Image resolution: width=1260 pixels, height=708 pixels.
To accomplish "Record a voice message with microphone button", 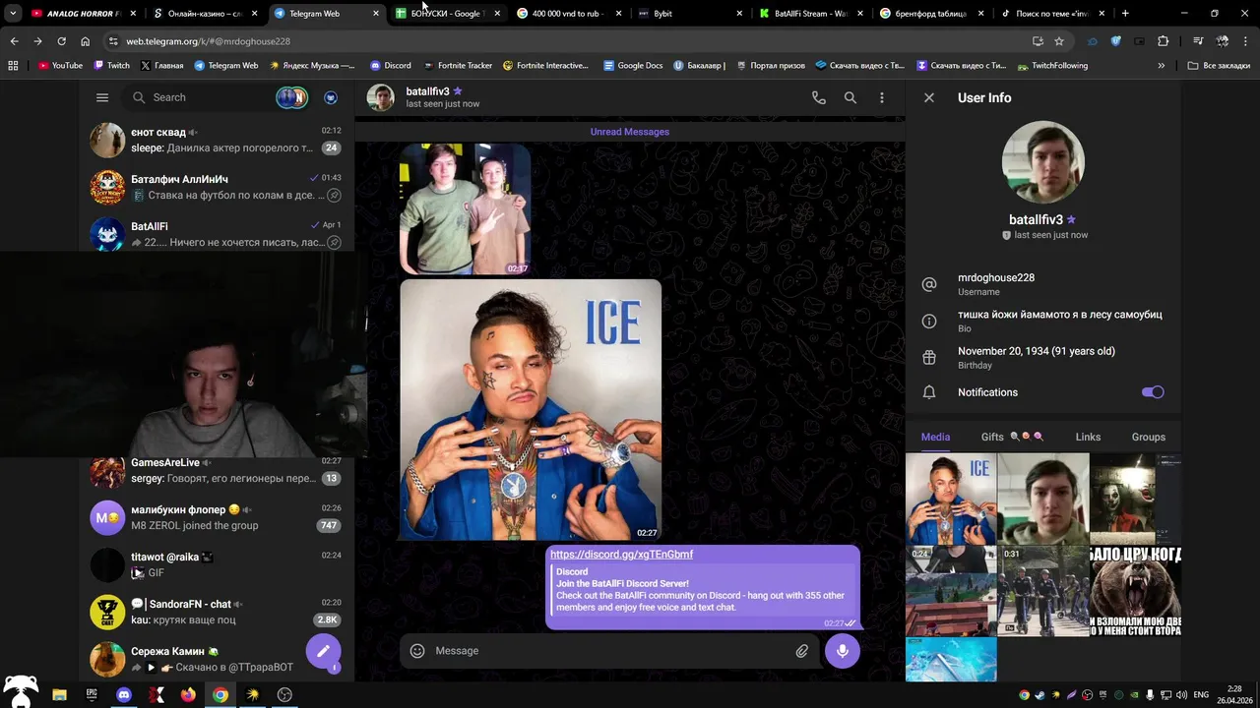I will 843,651.
